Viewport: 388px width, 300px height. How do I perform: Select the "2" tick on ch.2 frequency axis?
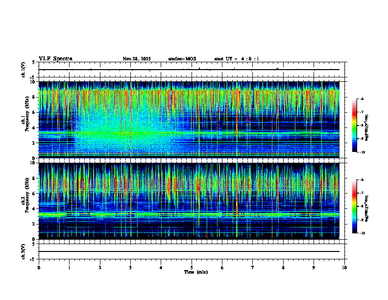pos(35,224)
